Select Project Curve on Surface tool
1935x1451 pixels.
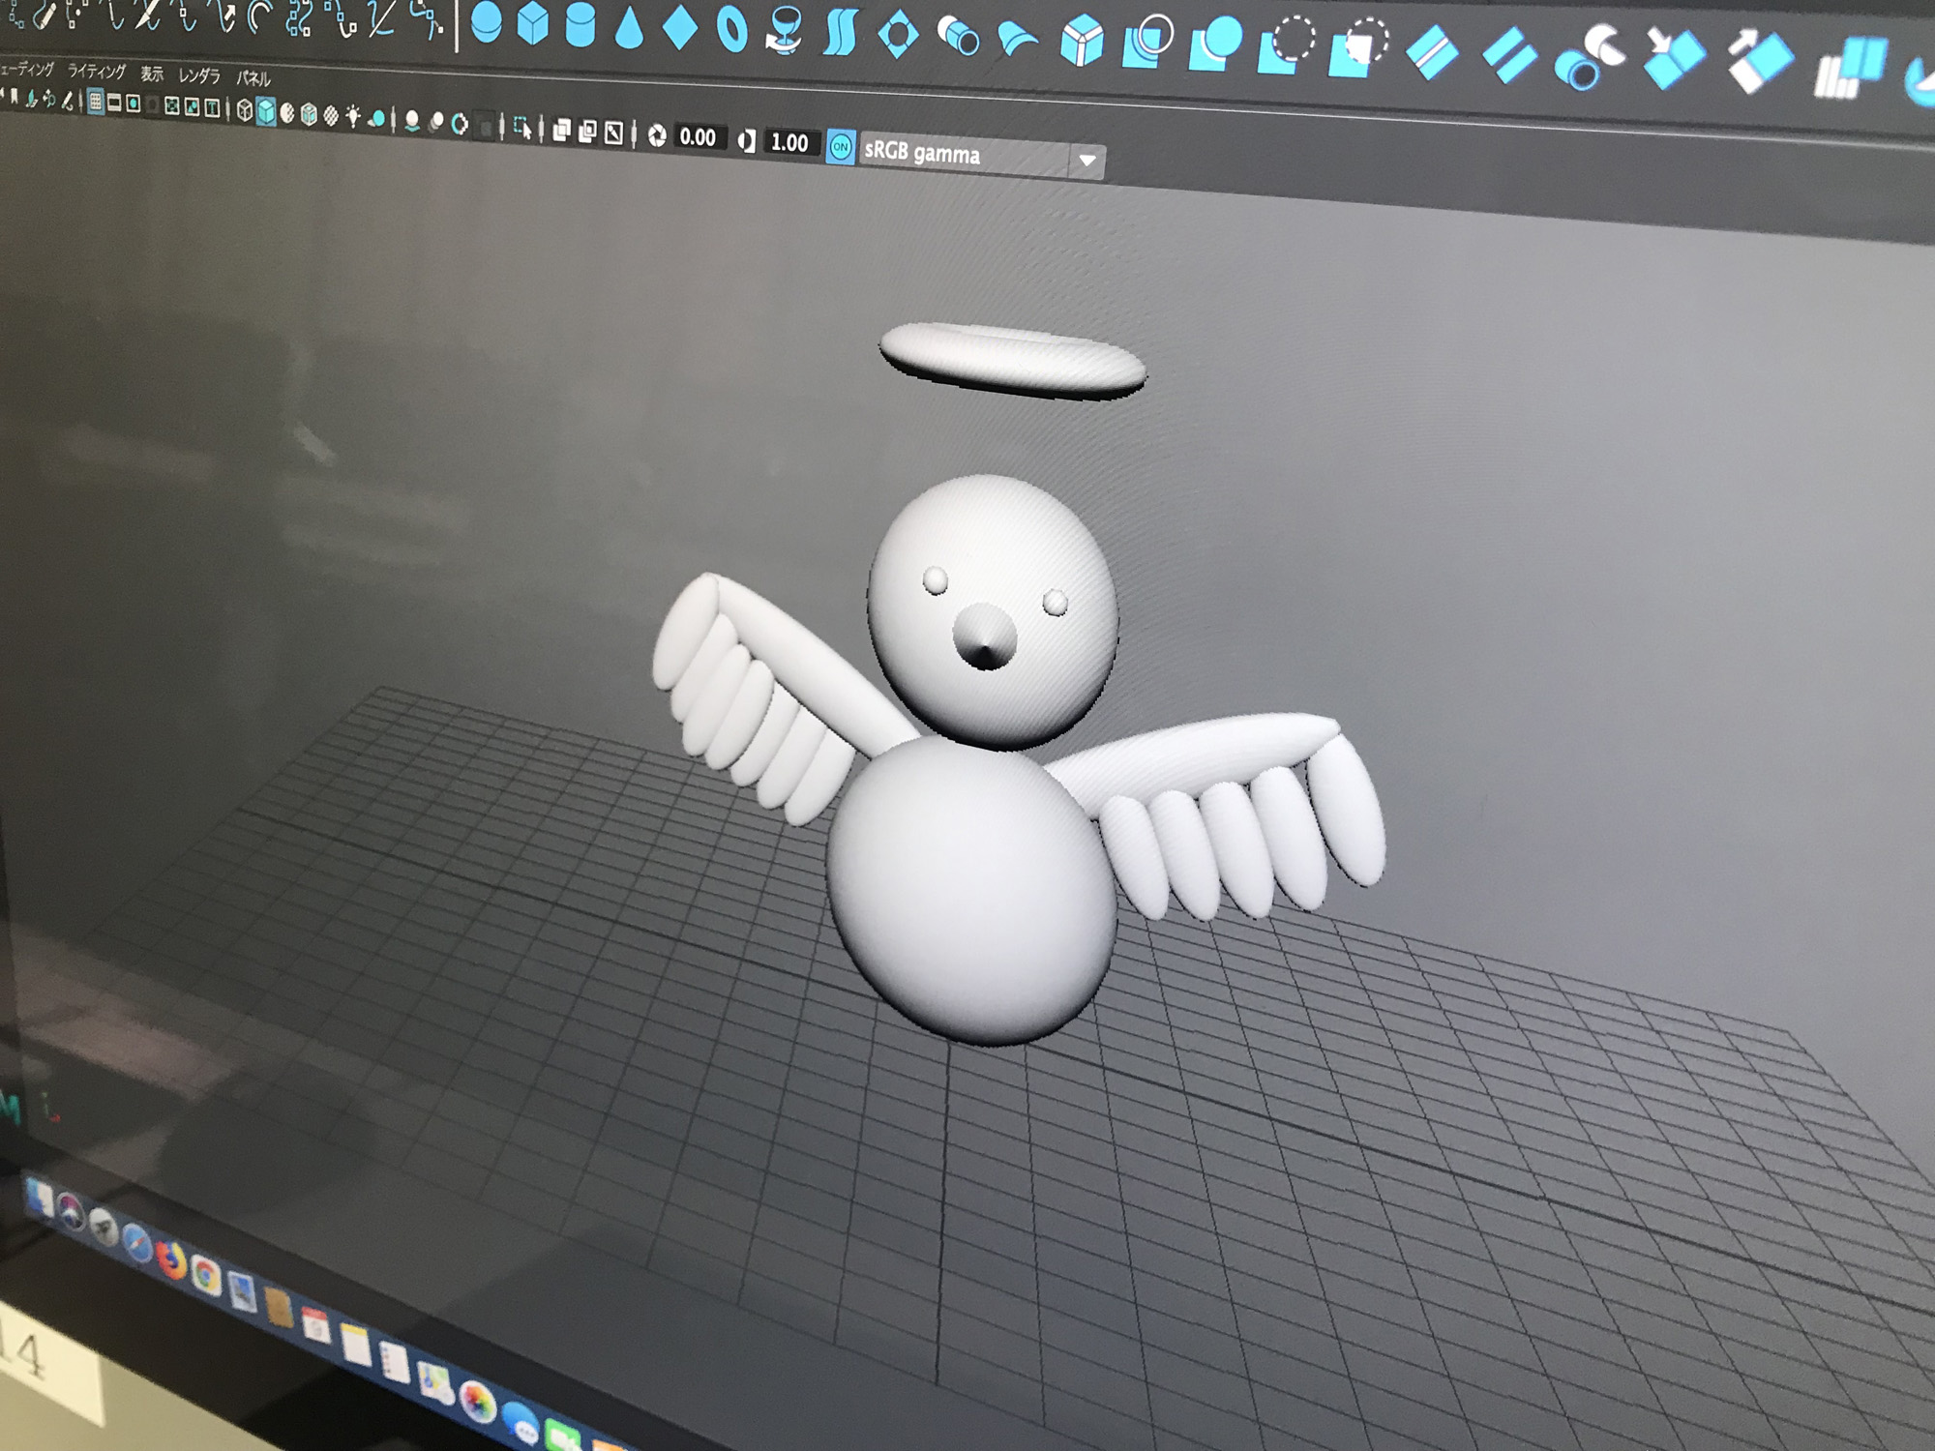click(x=1148, y=42)
